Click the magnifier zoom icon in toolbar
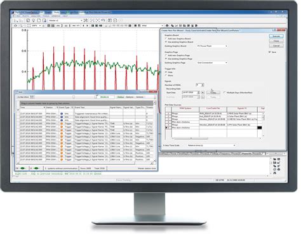 (21, 25)
